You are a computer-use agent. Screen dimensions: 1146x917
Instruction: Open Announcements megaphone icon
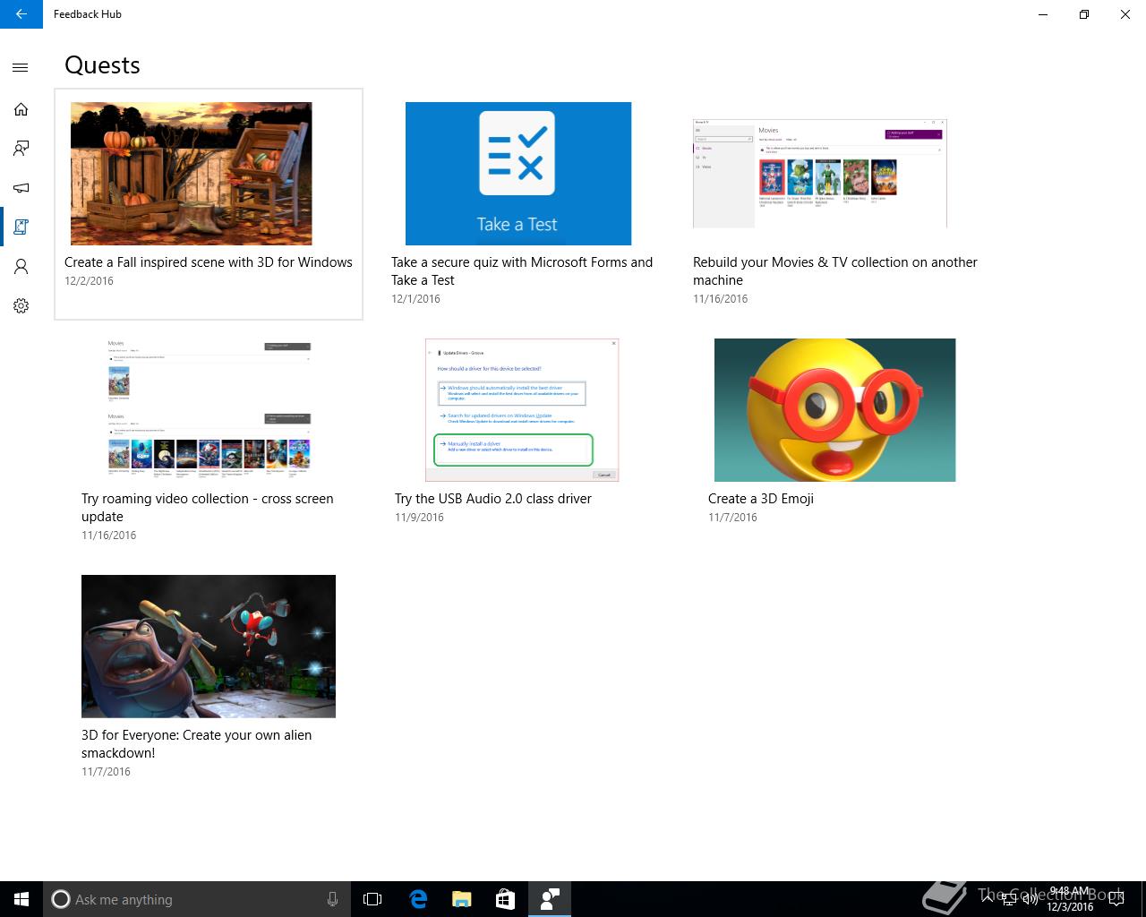tap(21, 188)
